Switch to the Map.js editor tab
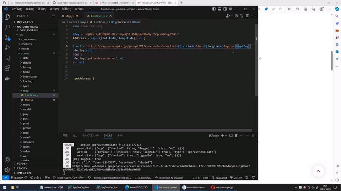The image size is (341, 191). tap(69, 16)
